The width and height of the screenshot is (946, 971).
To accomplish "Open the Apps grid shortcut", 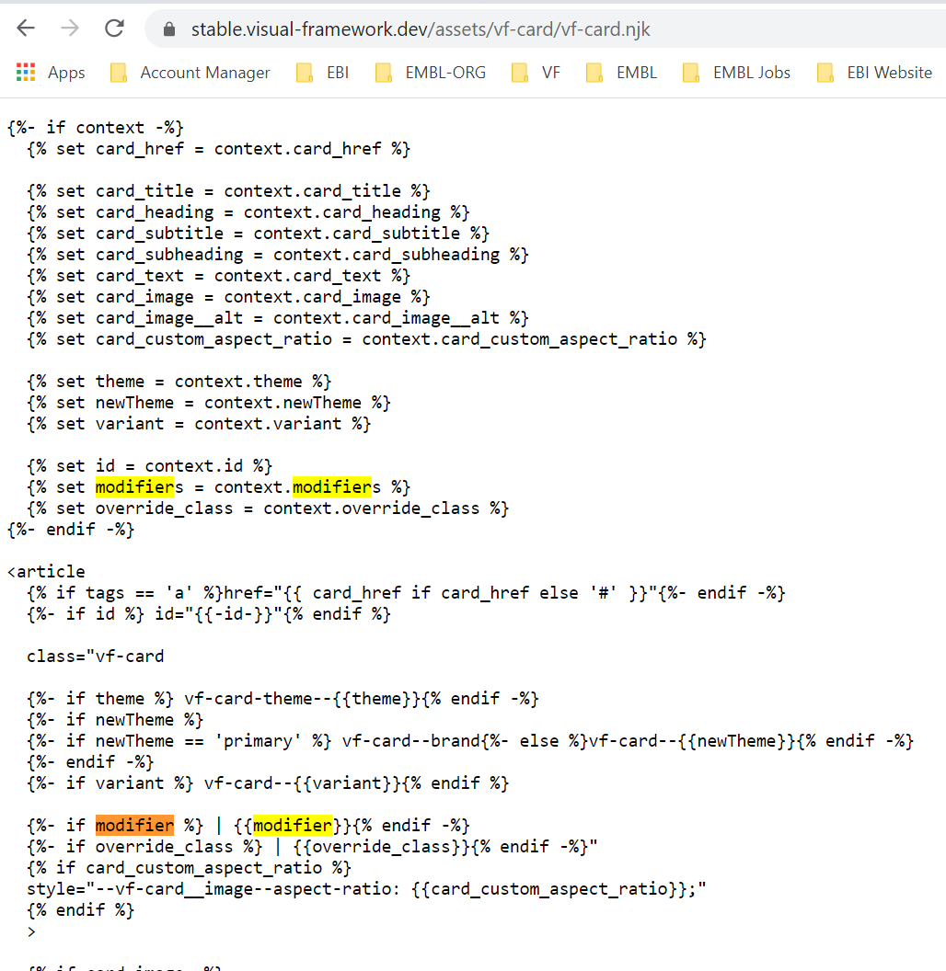I will pyautogui.click(x=51, y=73).
